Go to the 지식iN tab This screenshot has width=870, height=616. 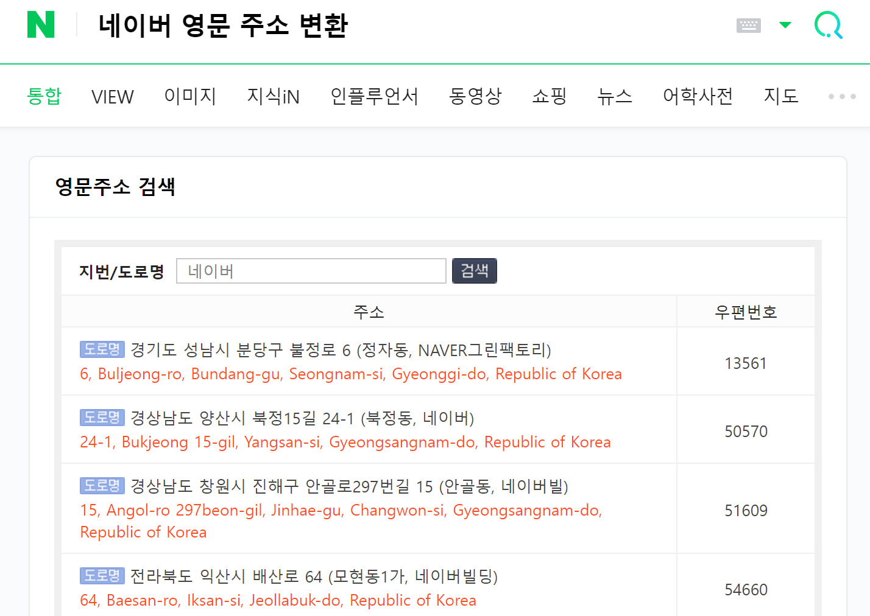(x=273, y=96)
